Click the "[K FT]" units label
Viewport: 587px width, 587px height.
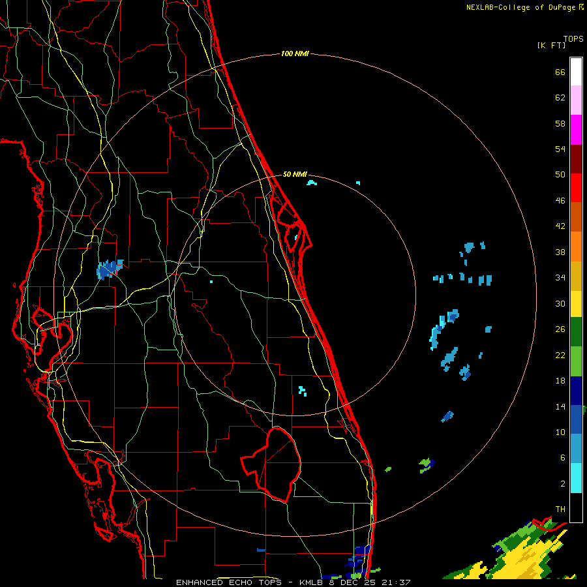tap(551, 45)
